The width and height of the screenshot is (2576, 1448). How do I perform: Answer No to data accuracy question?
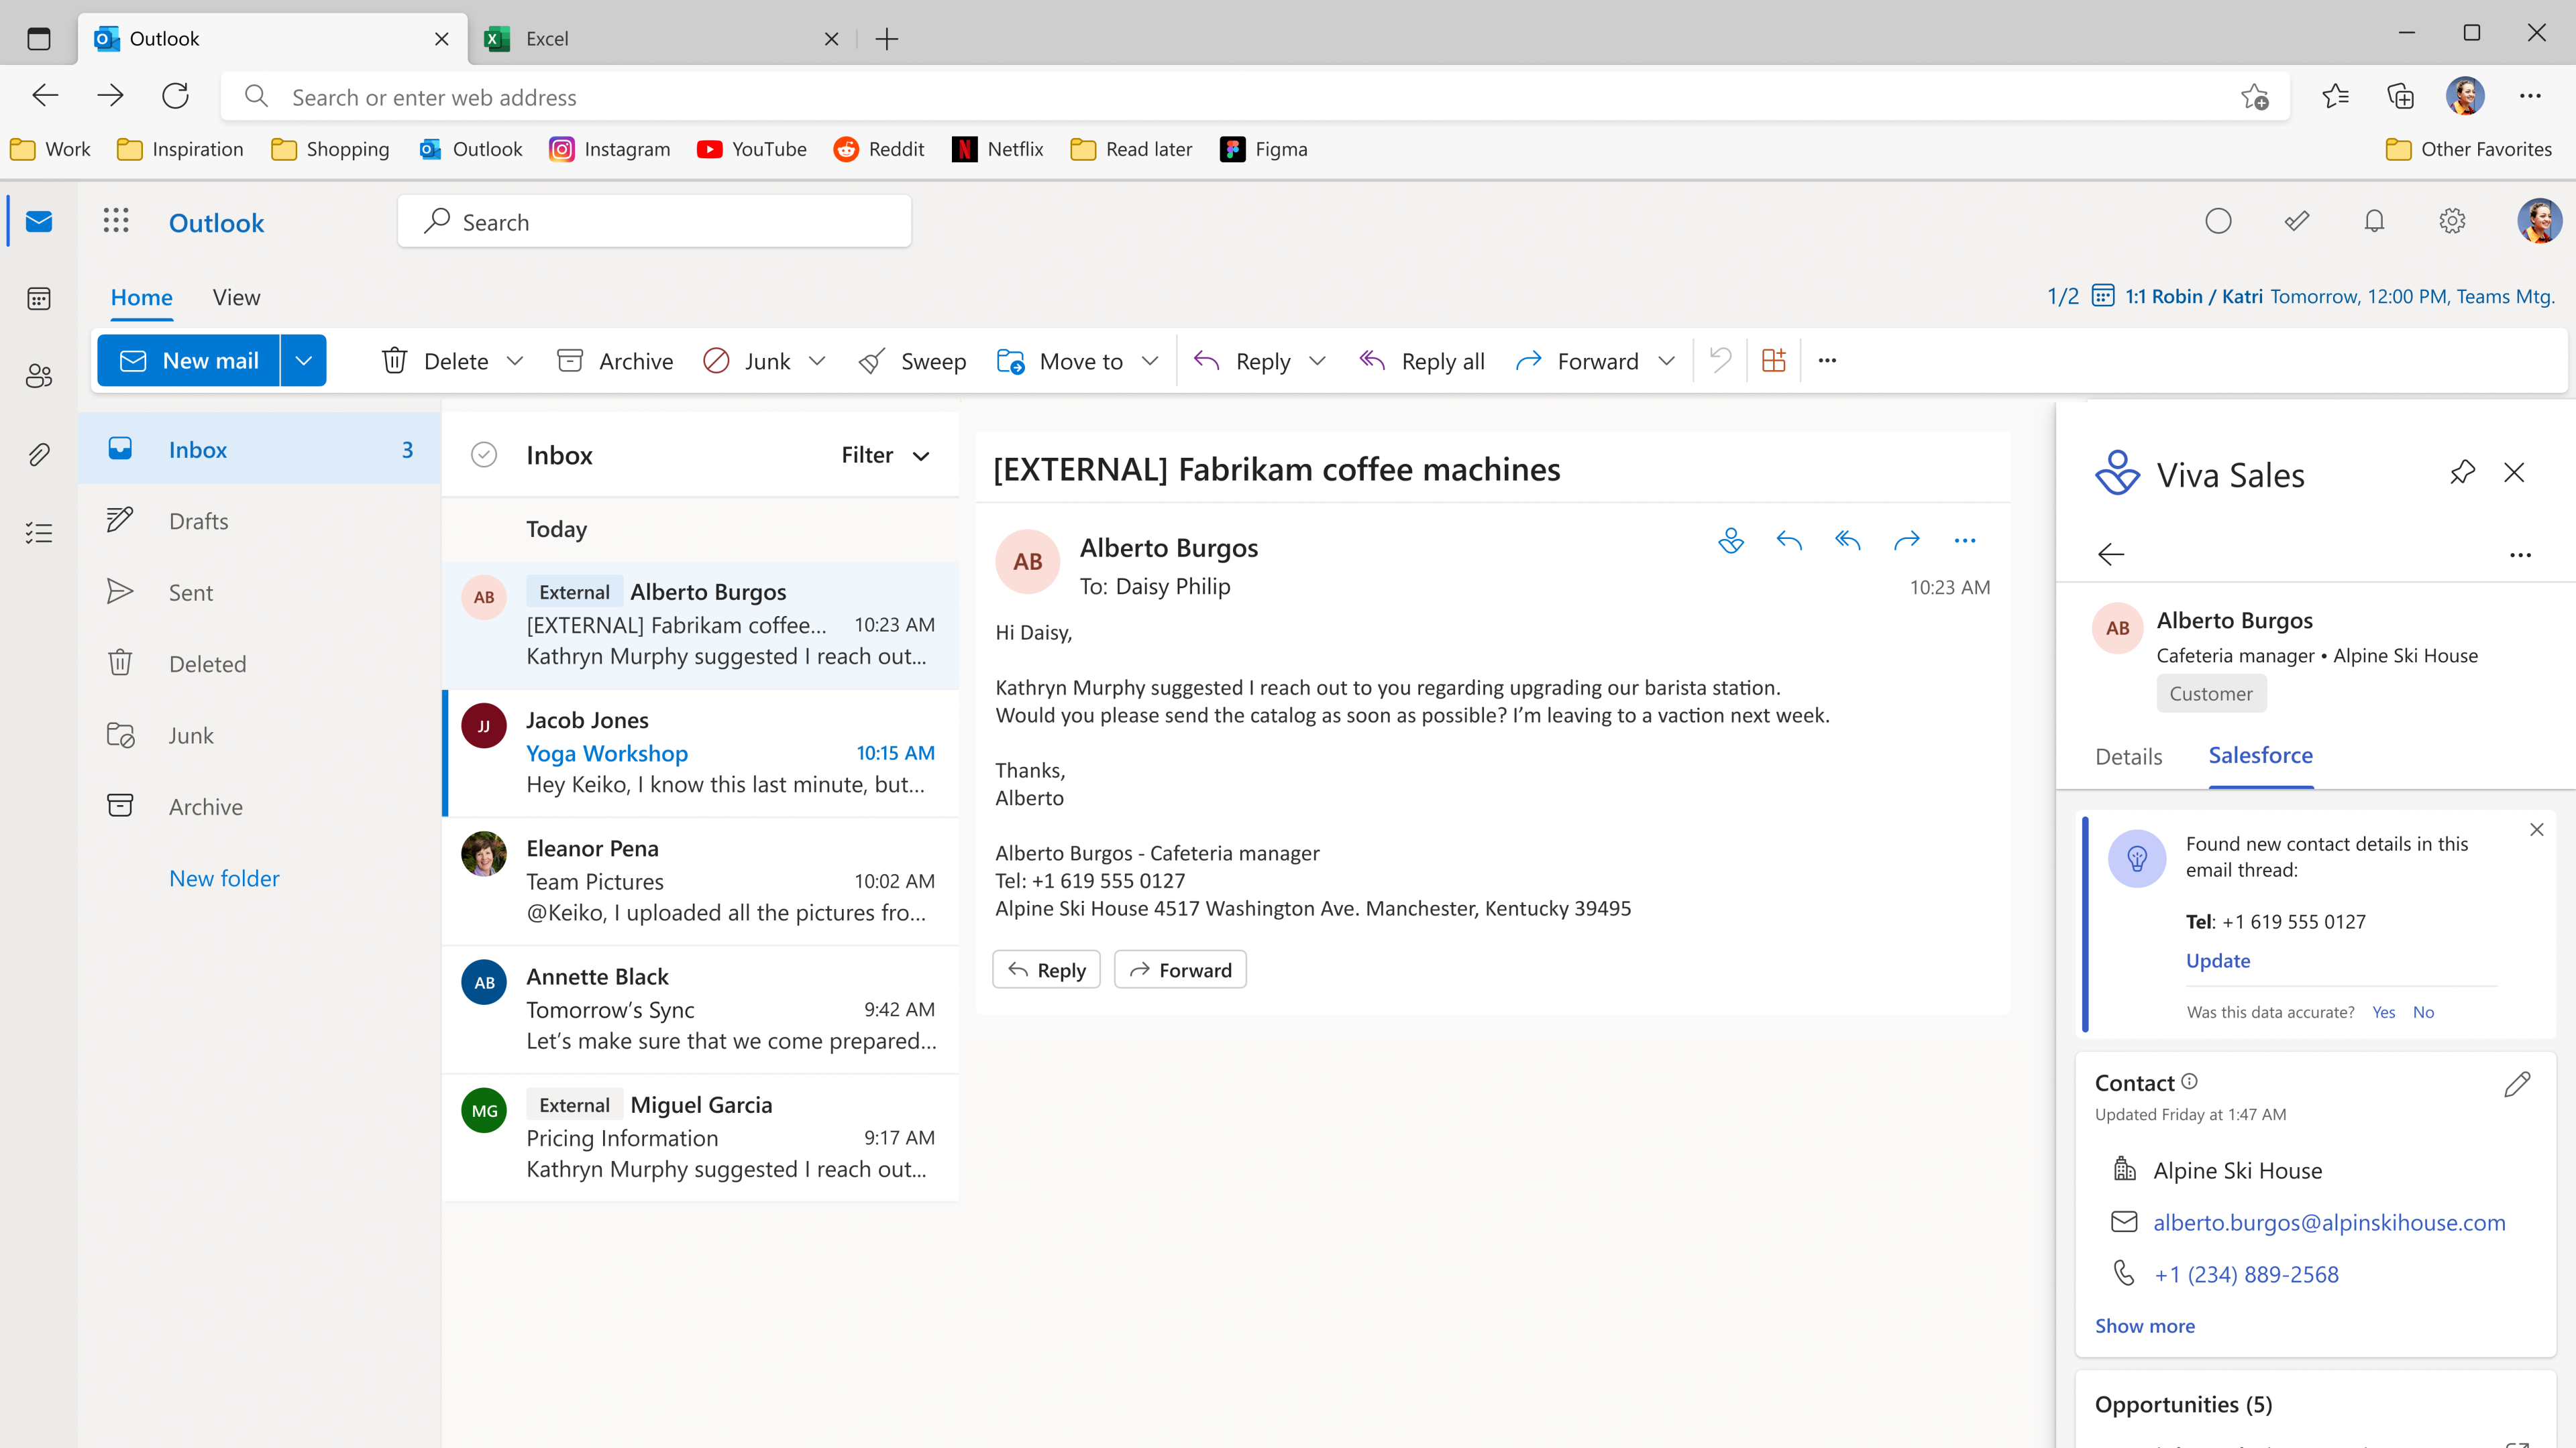pyautogui.click(x=2423, y=1012)
